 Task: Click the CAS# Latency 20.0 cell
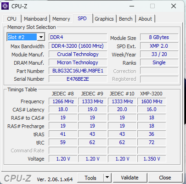tap(122, 109)
